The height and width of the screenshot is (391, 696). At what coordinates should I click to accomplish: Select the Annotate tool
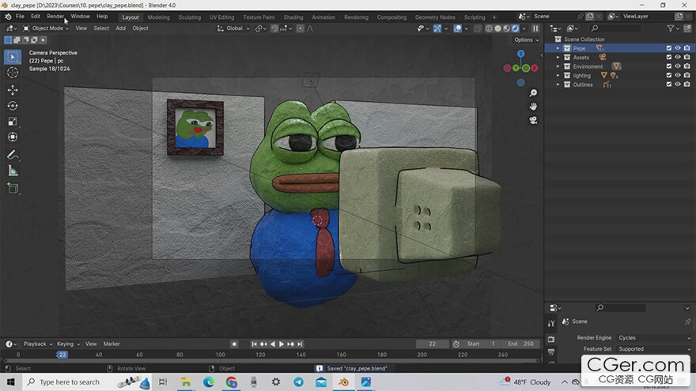click(13, 155)
